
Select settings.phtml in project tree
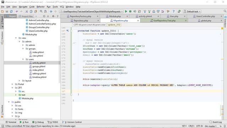(x=39, y=74)
